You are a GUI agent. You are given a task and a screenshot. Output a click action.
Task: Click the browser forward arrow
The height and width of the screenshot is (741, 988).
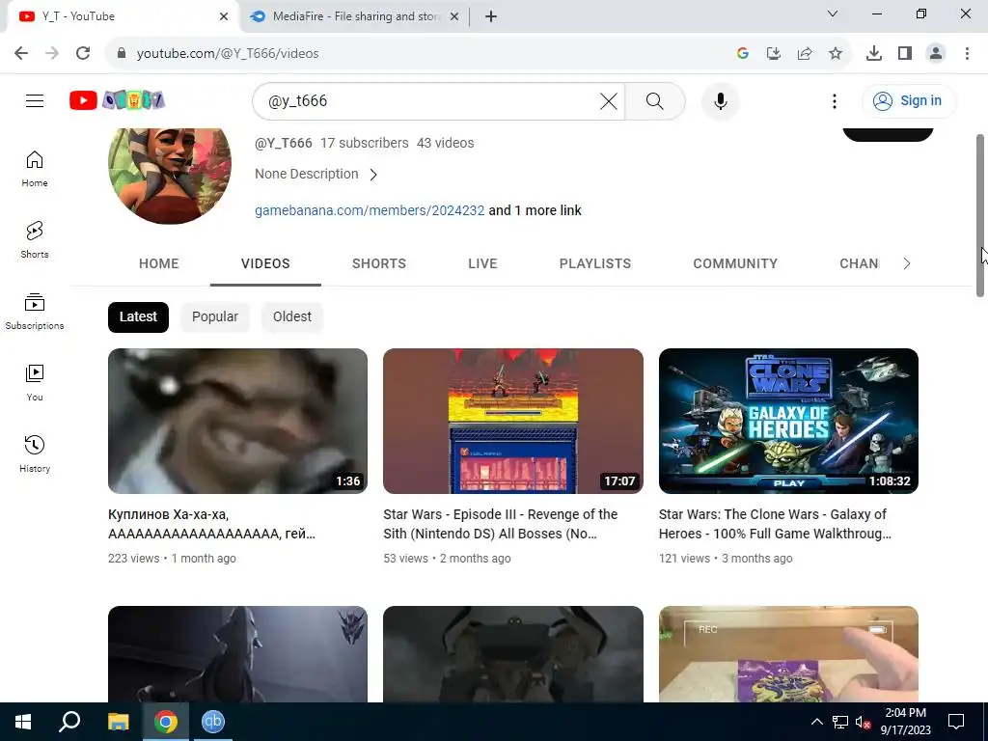[52, 53]
